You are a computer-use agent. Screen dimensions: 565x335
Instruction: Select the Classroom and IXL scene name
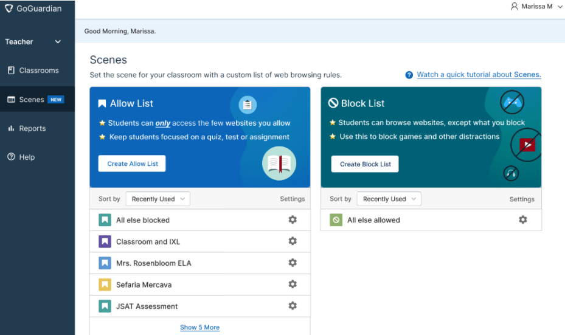148,242
